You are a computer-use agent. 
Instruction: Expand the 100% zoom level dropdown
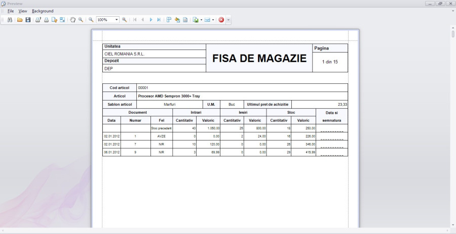(x=117, y=20)
